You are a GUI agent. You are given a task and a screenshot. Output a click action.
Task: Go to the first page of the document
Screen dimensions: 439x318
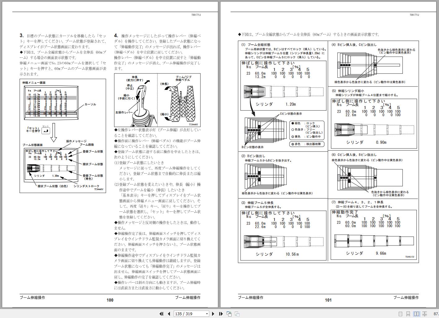click(x=161, y=314)
